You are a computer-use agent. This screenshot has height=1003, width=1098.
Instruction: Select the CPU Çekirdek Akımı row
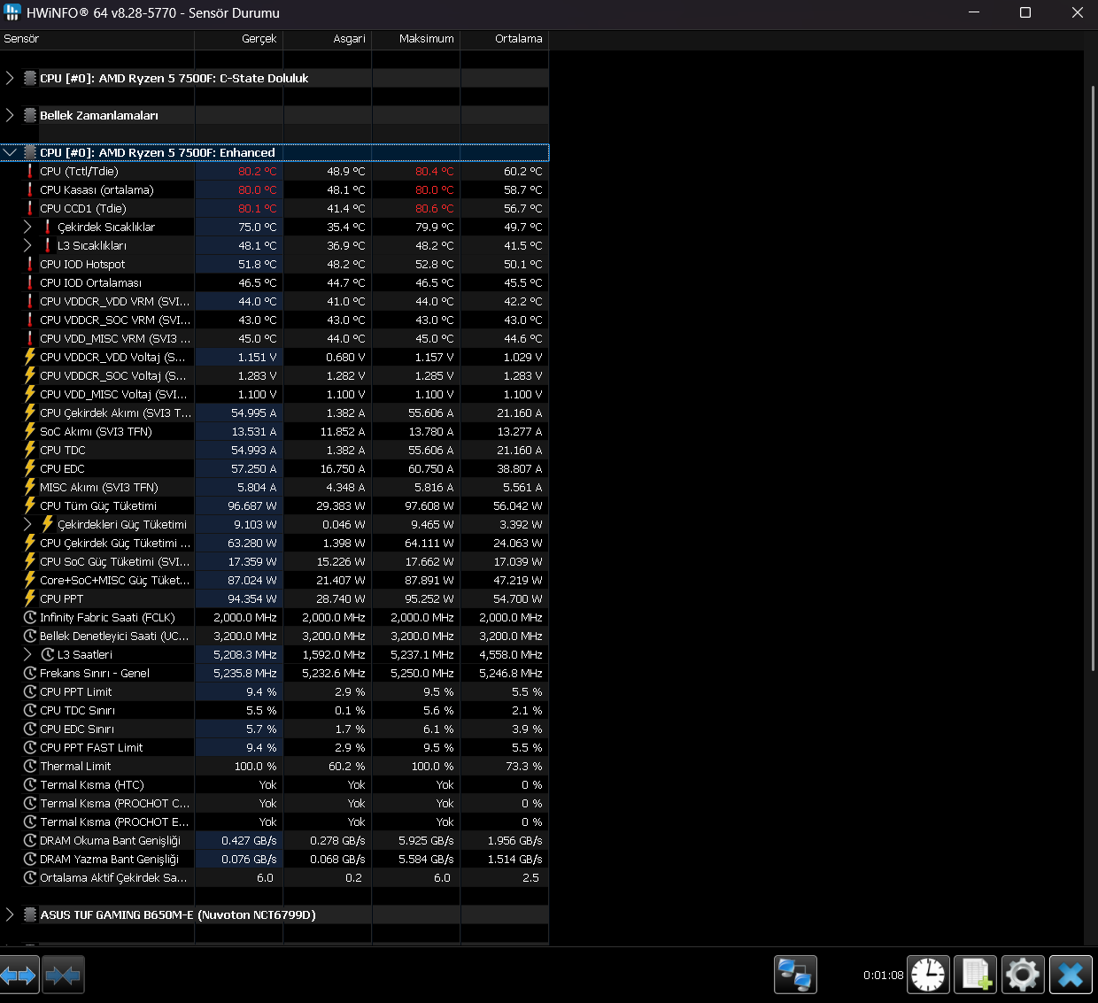(274, 413)
